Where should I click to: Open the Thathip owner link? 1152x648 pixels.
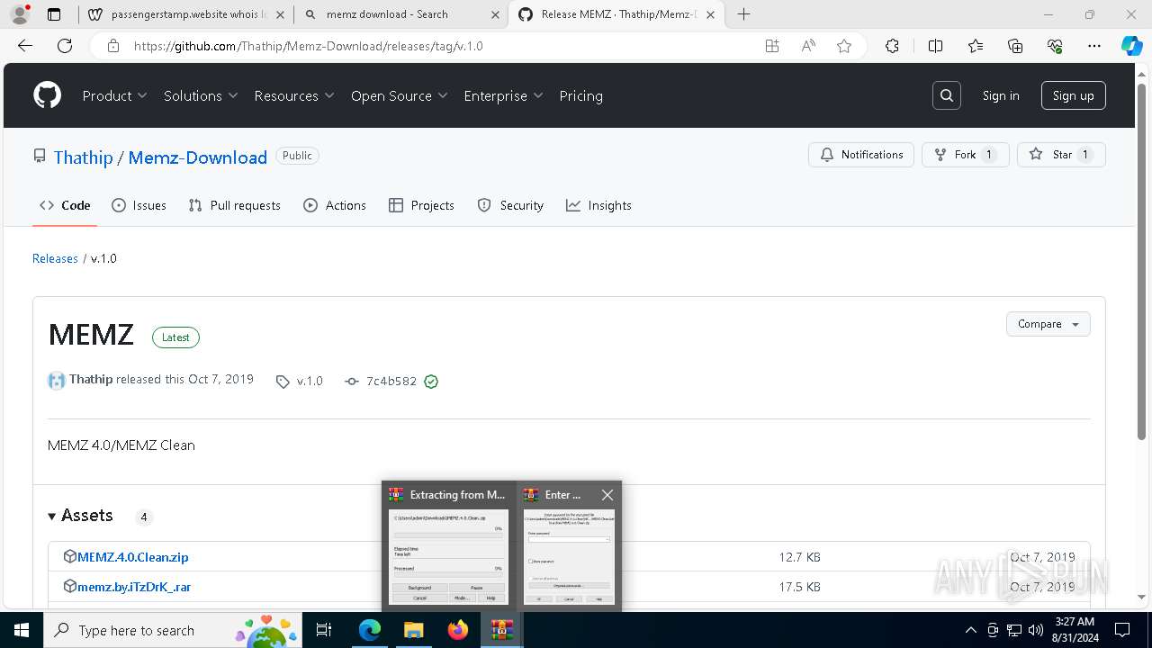83,157
